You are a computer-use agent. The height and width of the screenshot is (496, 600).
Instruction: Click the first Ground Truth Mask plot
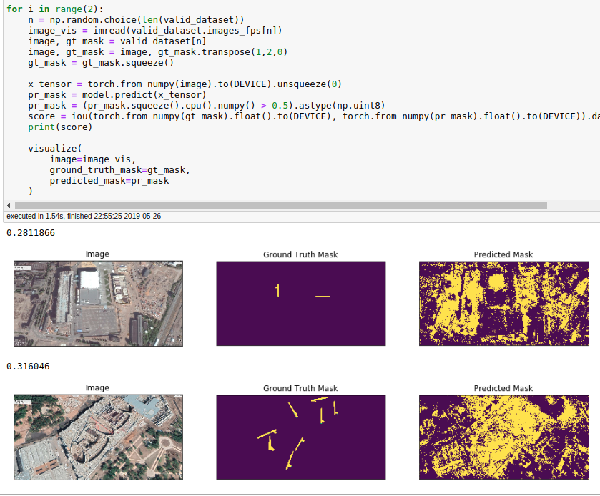coord(300,303)
